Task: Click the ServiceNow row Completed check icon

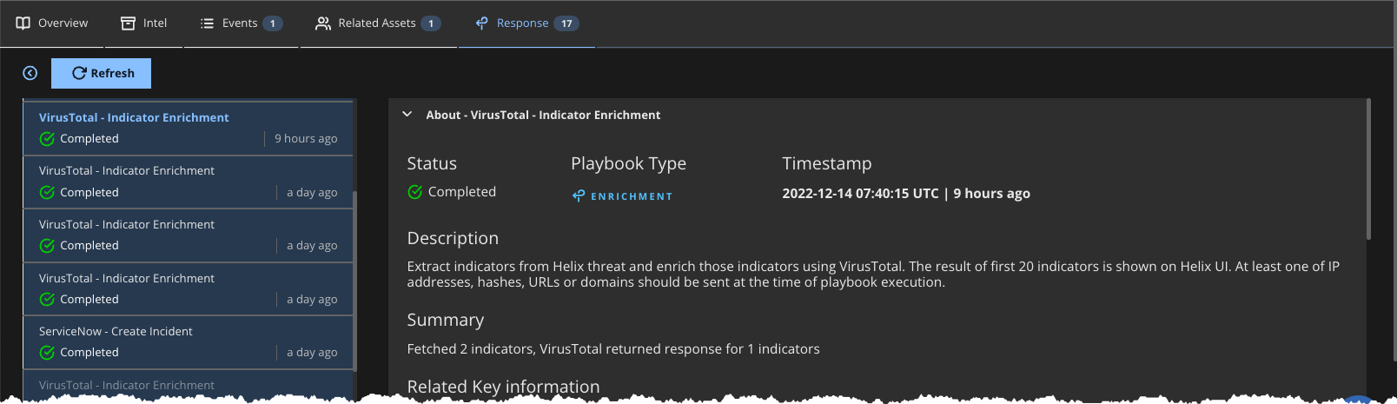Action: point(47,353)
